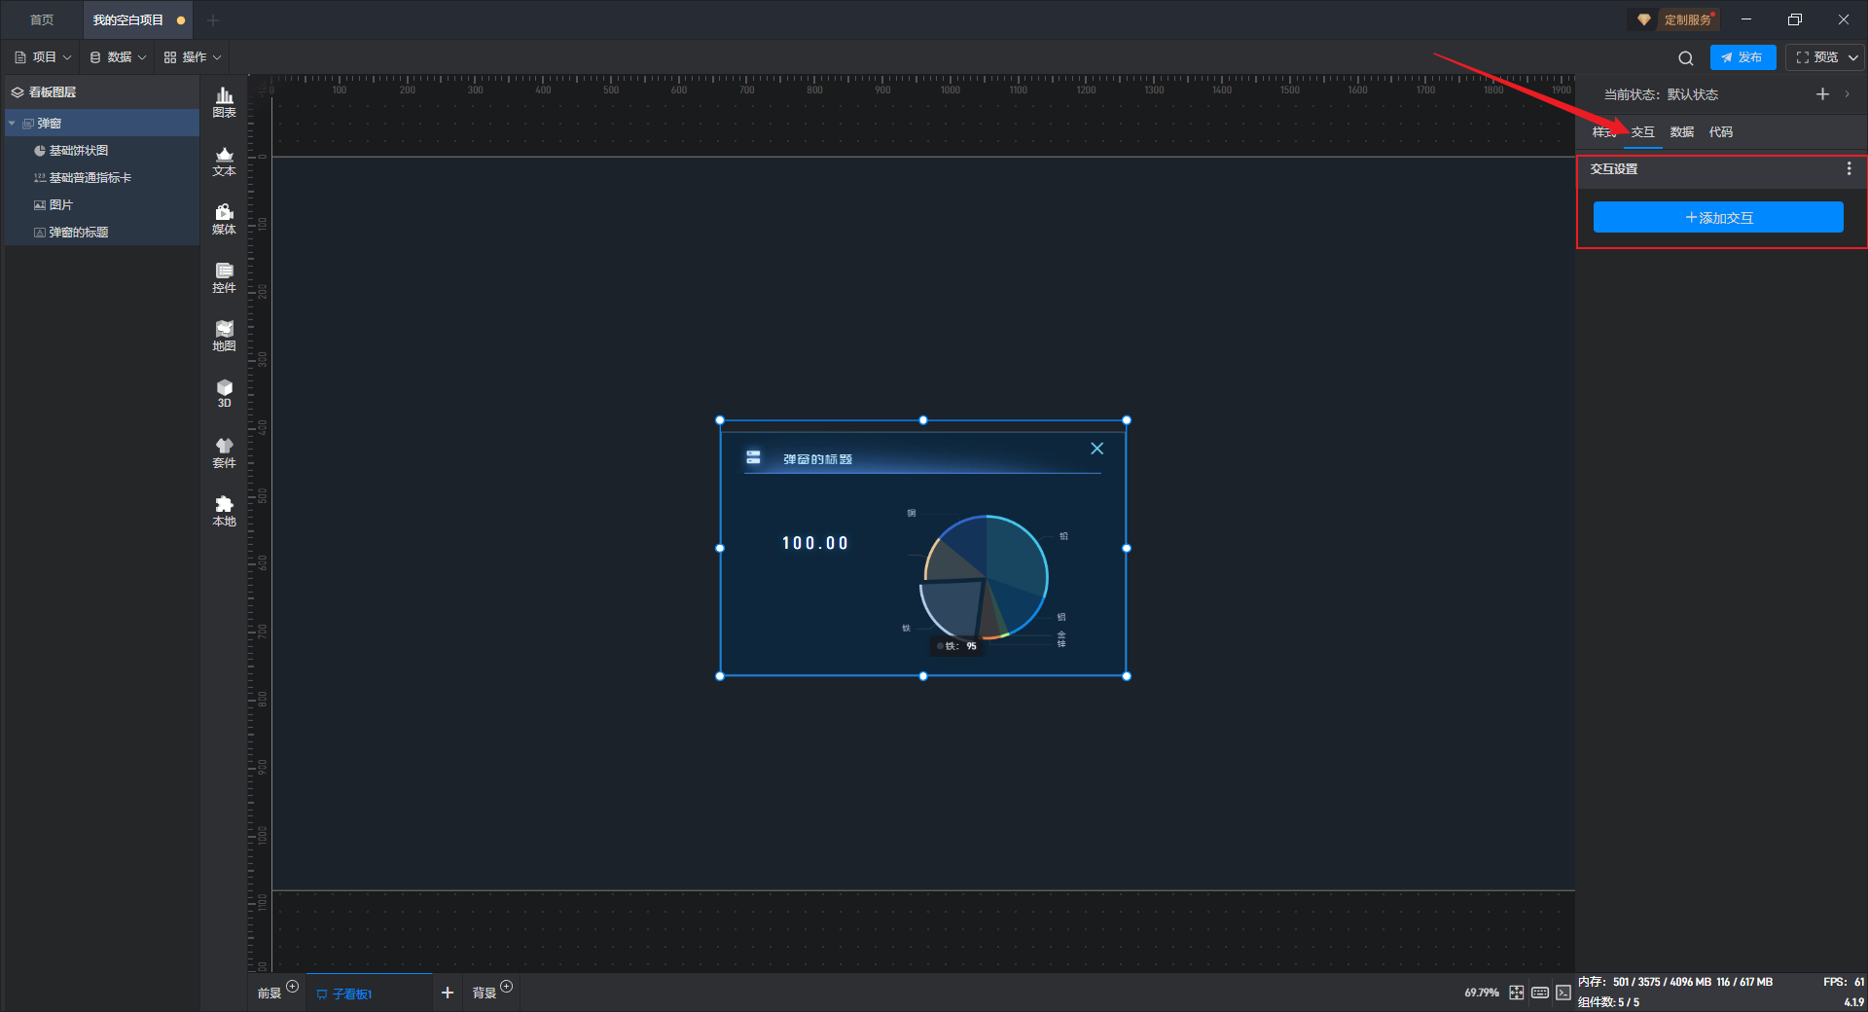Screen dimensions: 1868x1012
Task: Open the 控件 controls components panel
Action: coord(224,277)
